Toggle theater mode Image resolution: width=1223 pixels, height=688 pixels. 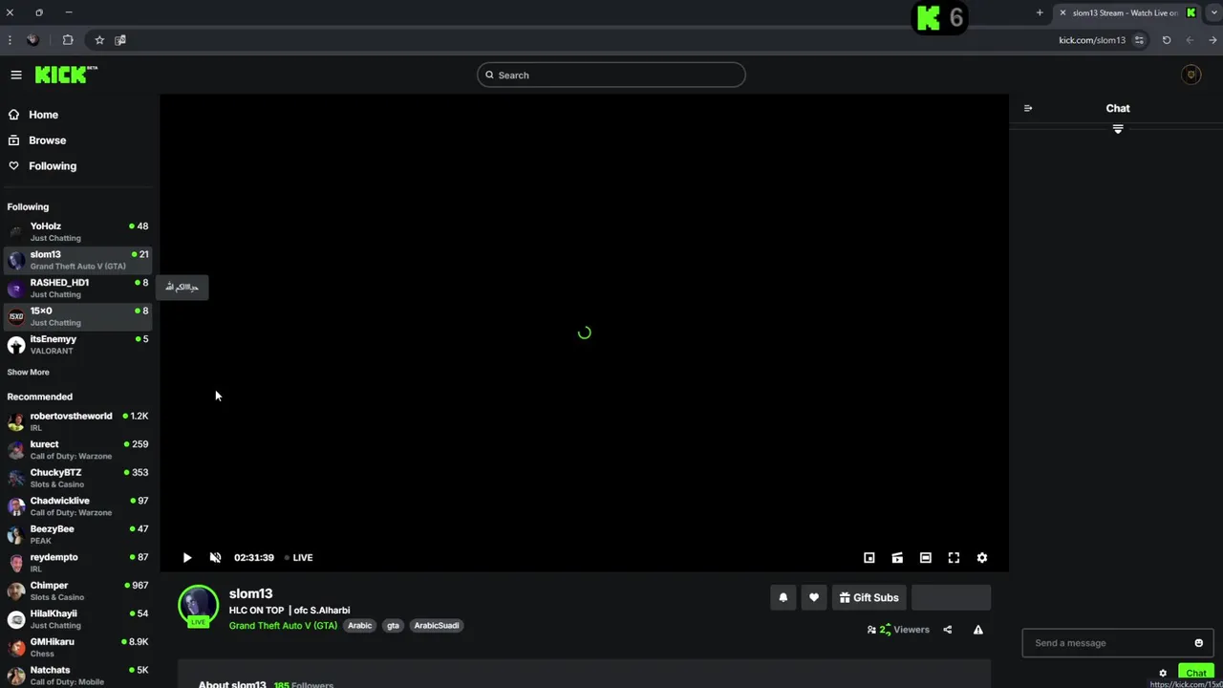point(926,557)
